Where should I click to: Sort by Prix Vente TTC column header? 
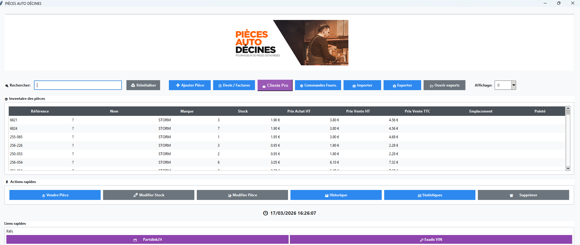point(417,111)
